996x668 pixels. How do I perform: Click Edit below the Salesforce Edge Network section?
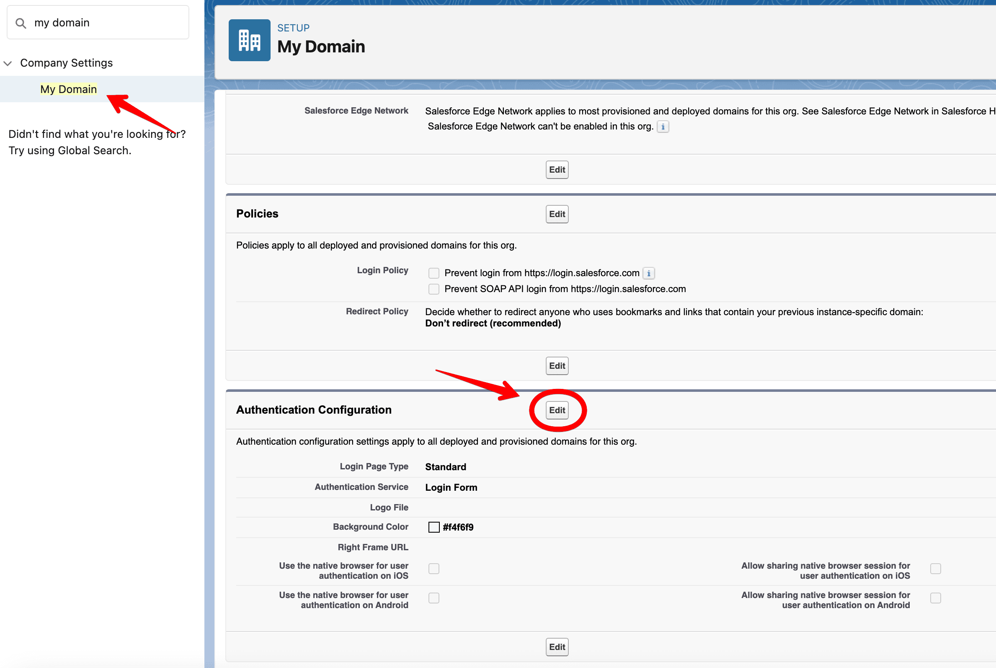(557, 170)
